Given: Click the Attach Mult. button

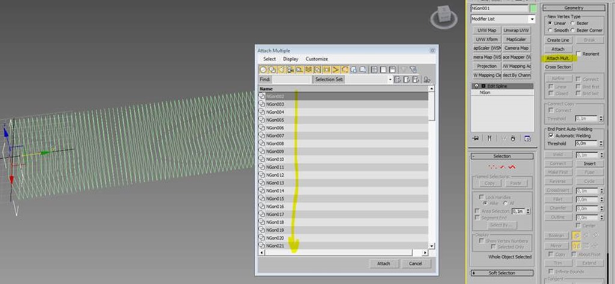Looking at the screenshot, I should [558, 58].
